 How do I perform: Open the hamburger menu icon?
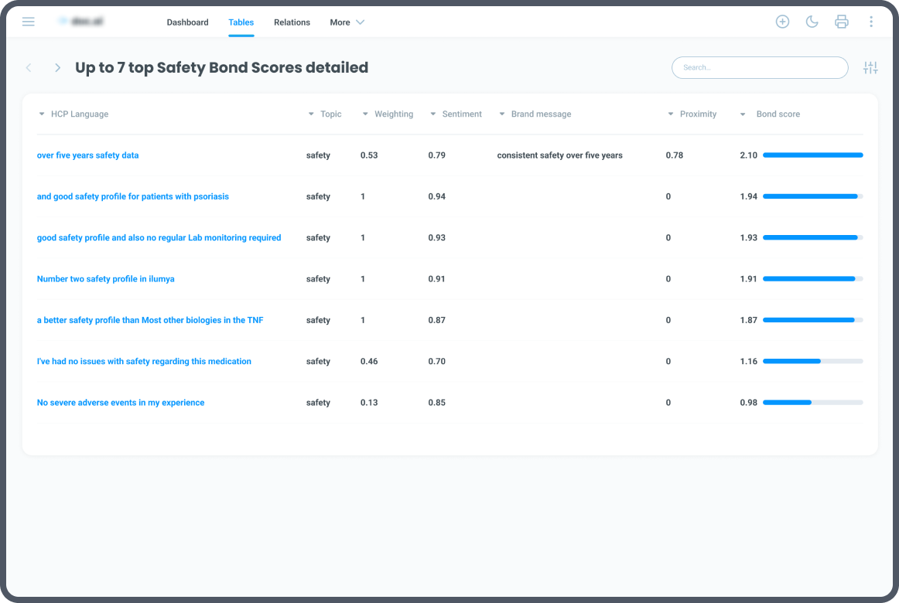28,22
